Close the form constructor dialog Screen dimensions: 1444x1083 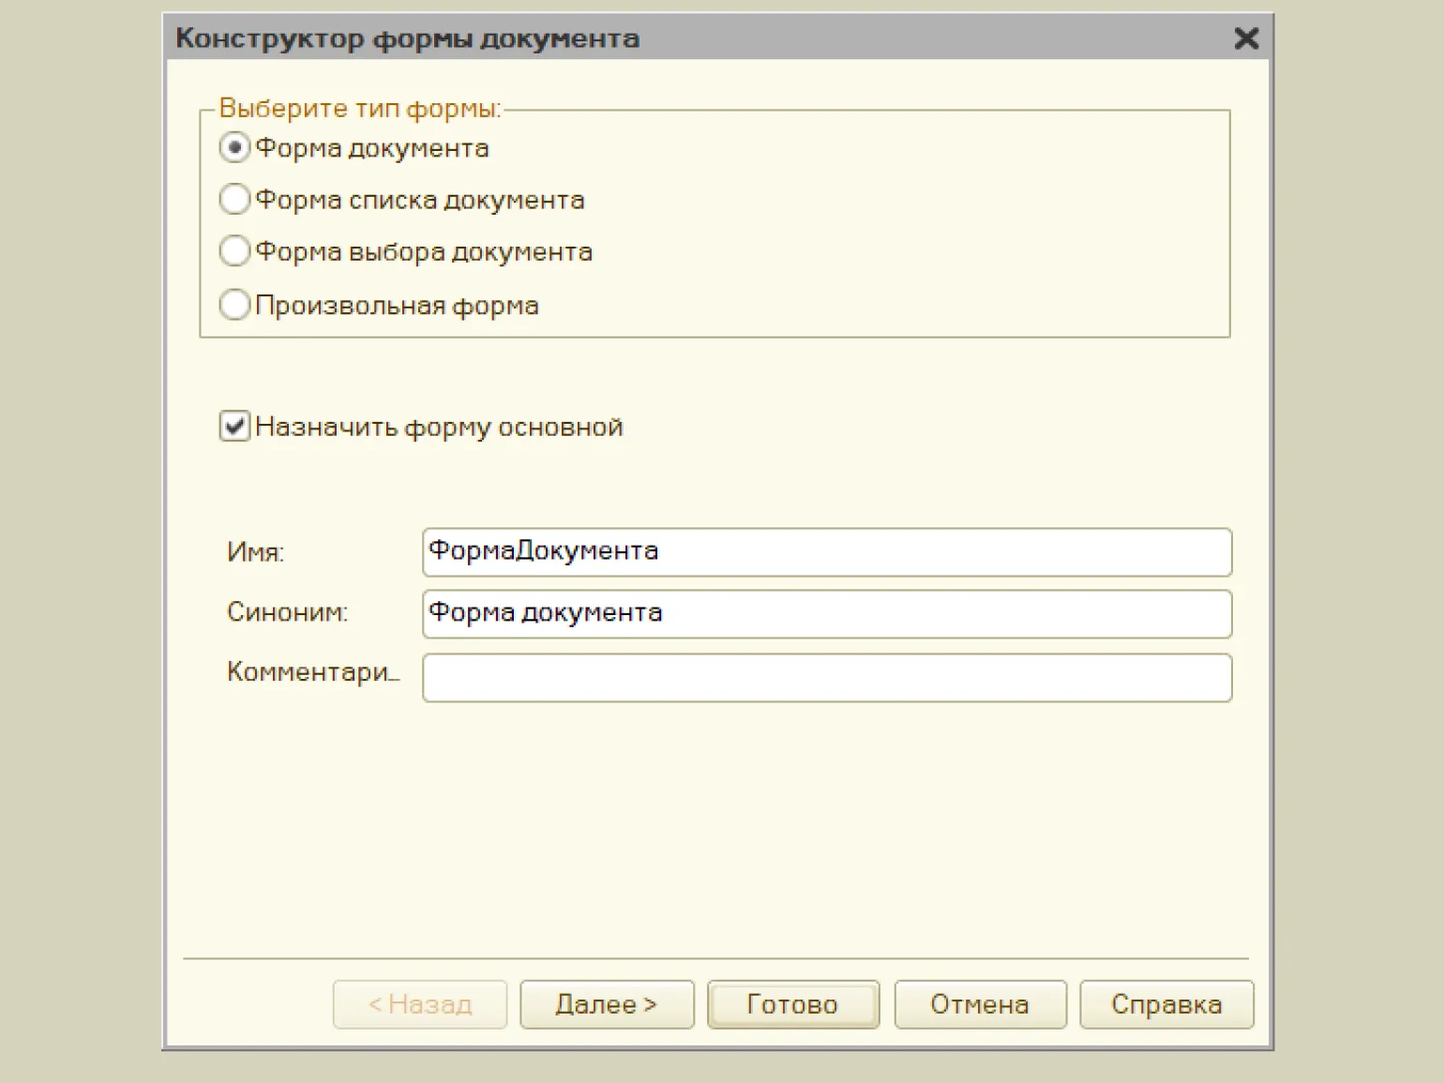pyautogui.click(x=1246, y=38)
